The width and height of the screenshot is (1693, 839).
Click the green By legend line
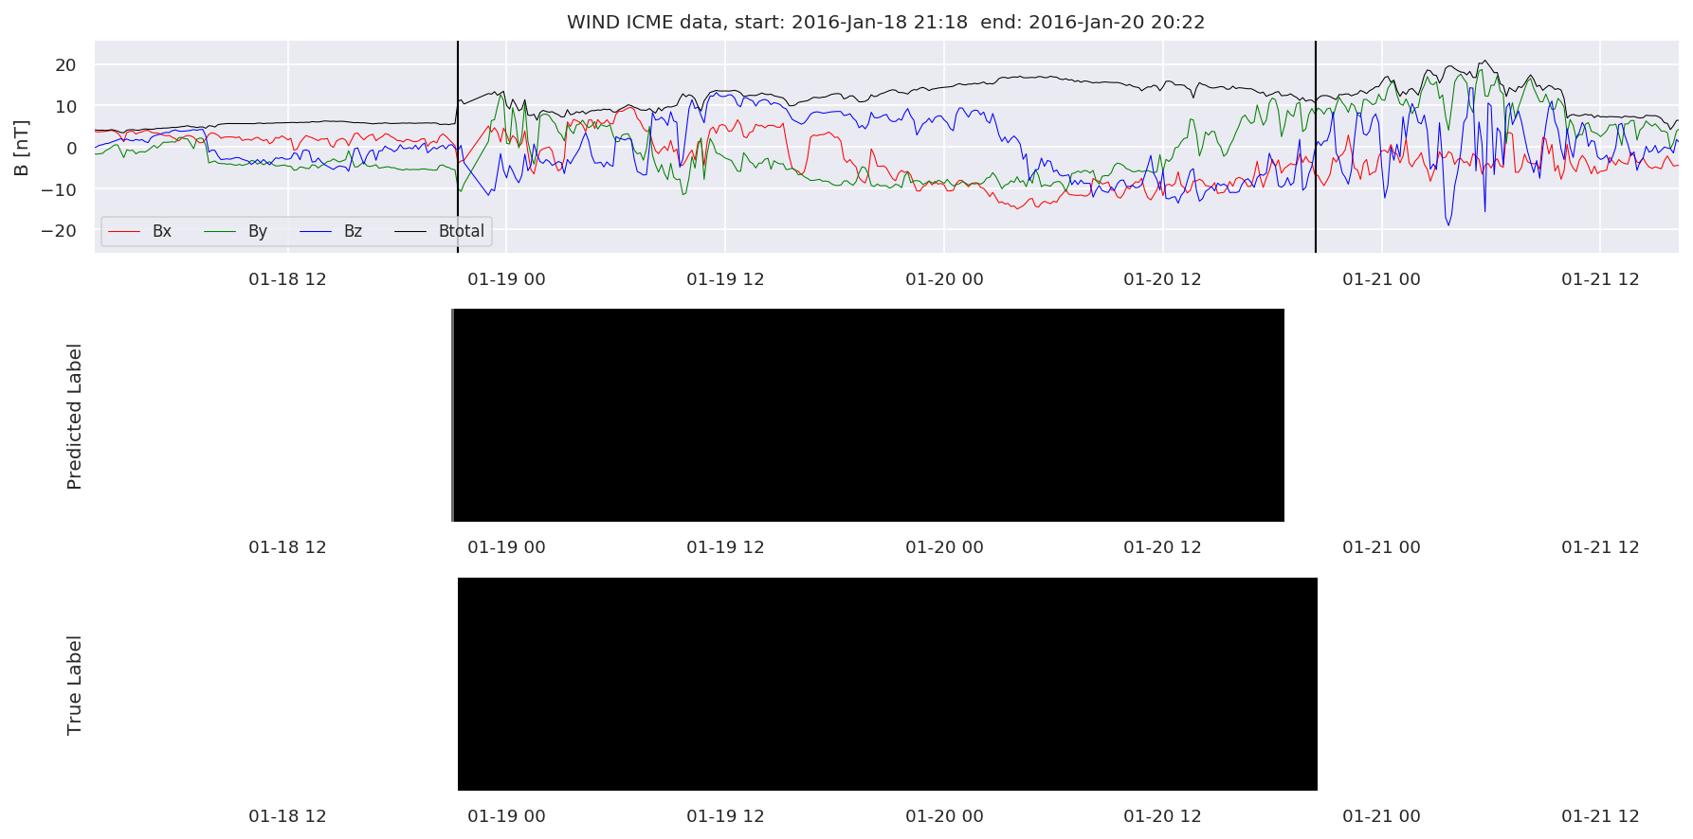[x=220, y=232]
